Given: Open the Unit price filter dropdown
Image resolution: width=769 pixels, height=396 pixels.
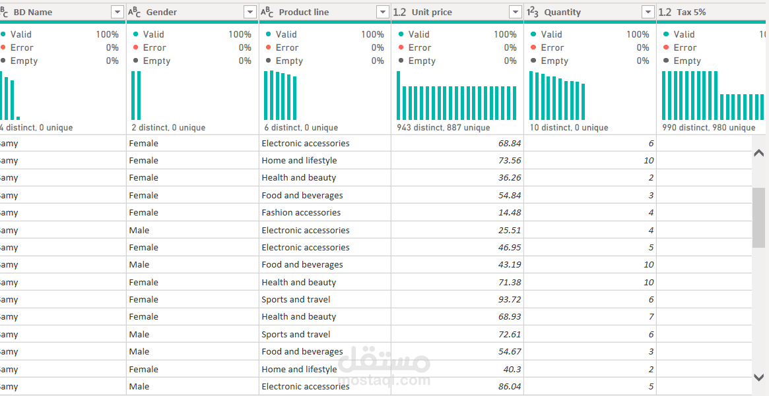Looking at the screenshot, I should pyautogui.click(x=516, y=12).
